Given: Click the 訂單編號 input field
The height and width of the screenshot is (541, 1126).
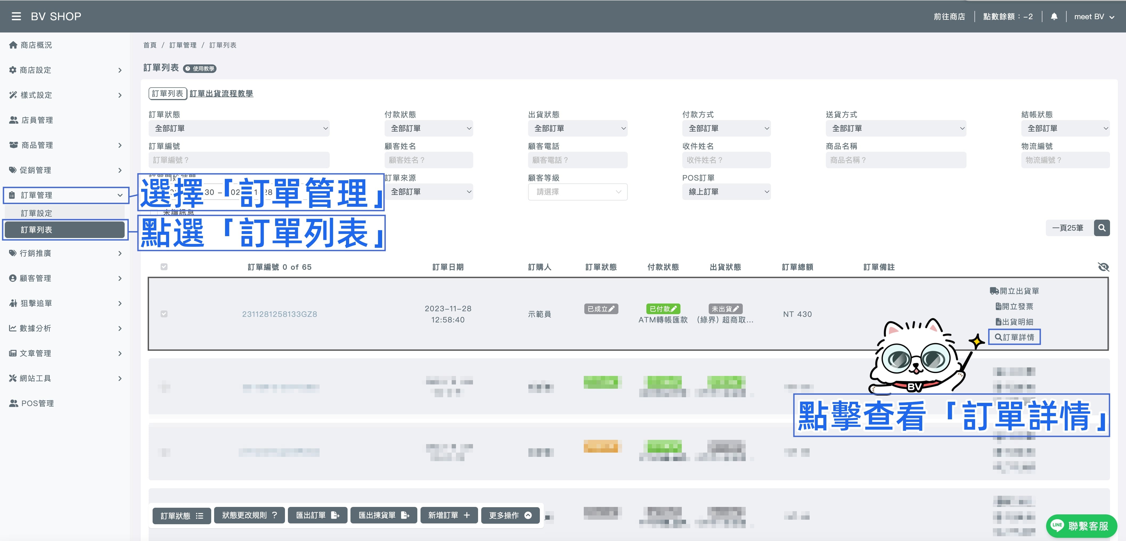Looking at the screenshot, I should pyautogui.click(x=239, y=160).
